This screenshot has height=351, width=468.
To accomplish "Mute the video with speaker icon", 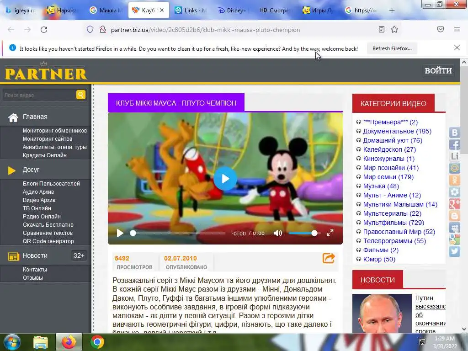I will pyautogui.click(x=277, y=233).
